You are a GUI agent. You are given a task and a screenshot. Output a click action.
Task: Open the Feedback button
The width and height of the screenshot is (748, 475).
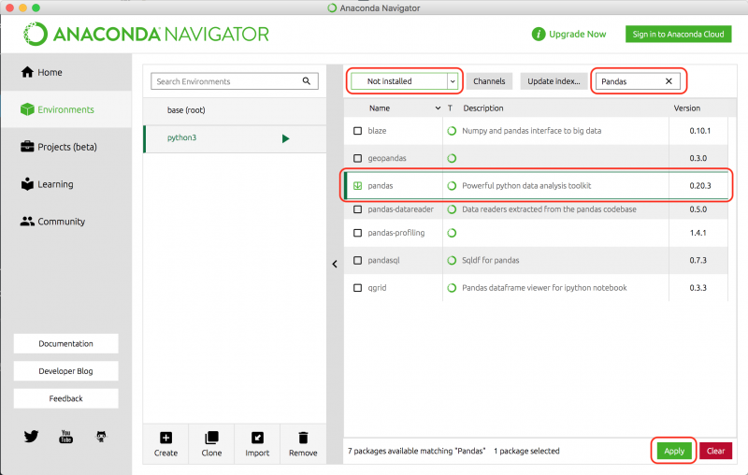coord(65,398)
